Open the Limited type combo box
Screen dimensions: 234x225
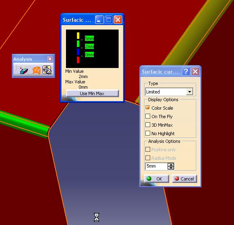[x=169, y=91]
